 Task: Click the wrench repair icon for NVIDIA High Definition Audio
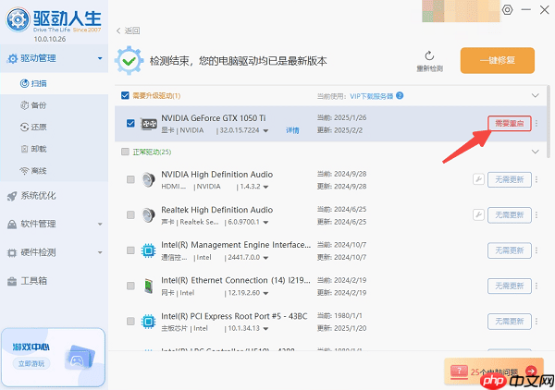pos(478,179)
